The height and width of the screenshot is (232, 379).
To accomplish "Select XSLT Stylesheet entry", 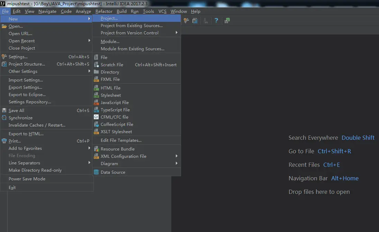I will 137,131.
